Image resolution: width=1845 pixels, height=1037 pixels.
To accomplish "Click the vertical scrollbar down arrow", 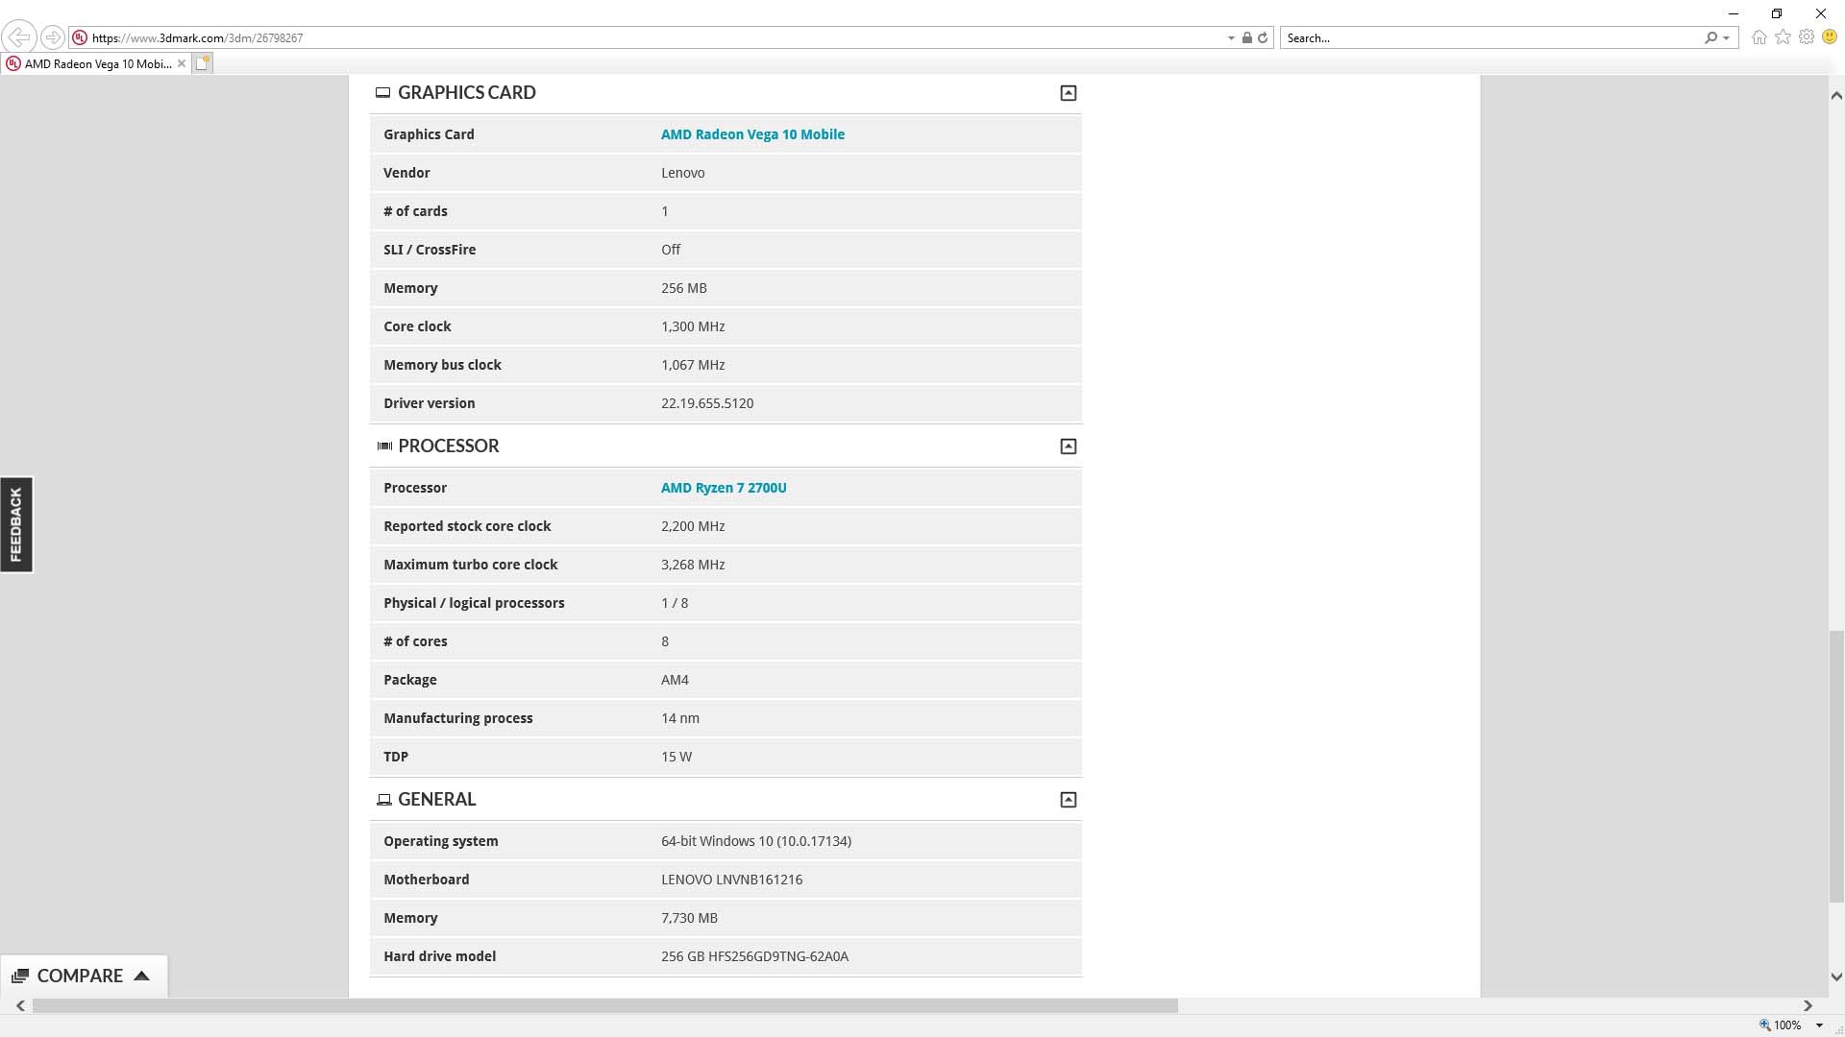I will coord(1836,977).
